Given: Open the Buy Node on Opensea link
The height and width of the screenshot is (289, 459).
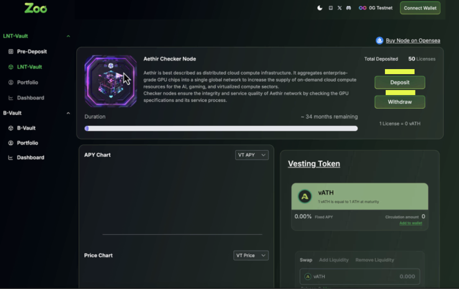Looking at the screenshot, I should [x=413, y=40].
